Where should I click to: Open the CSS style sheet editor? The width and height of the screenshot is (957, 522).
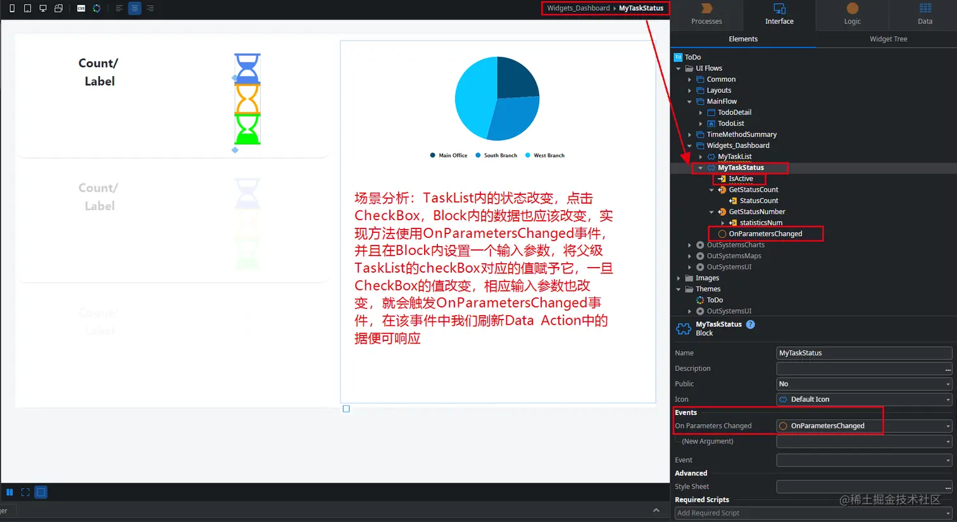click(81, 8)
